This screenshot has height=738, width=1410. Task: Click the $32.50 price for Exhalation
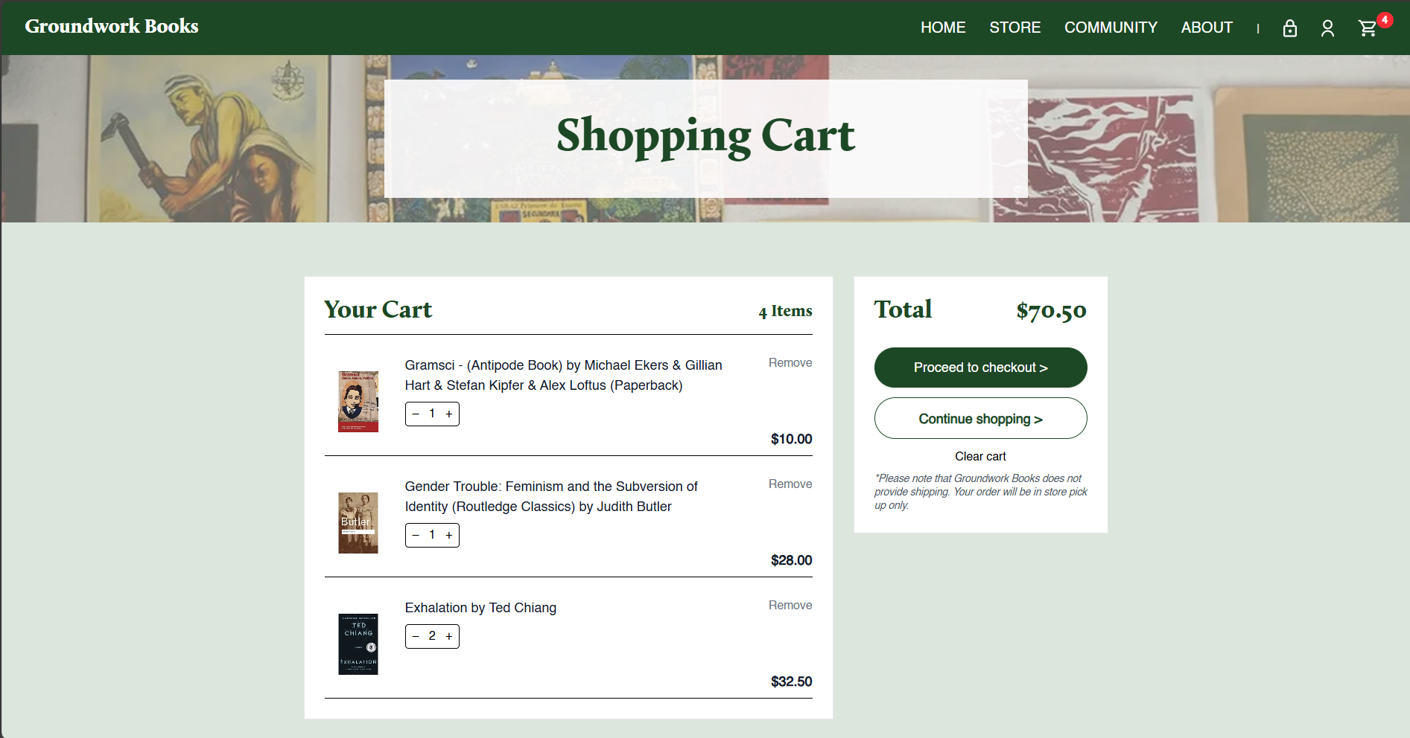[x=791, y=681]
